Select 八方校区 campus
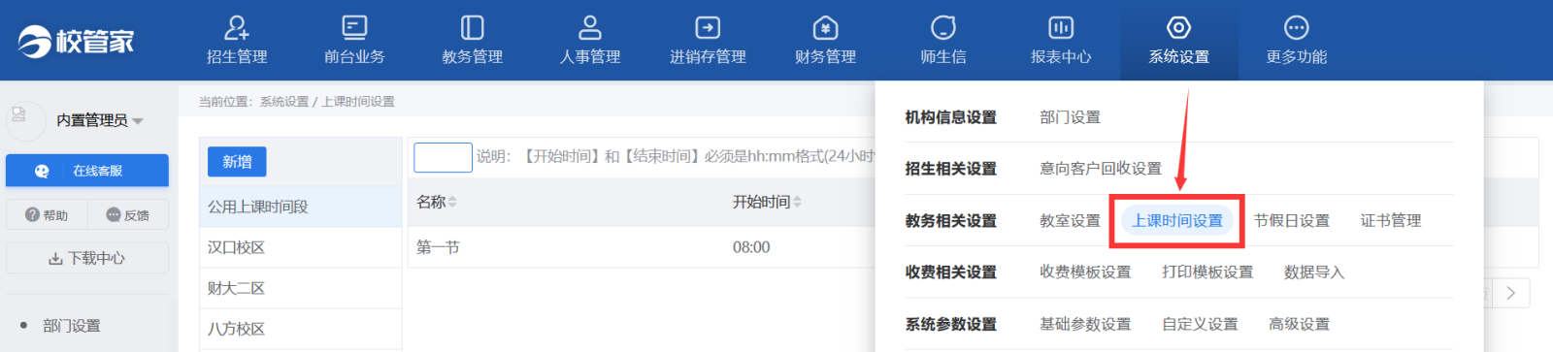 pyautogui.click(x=301, y=329)
